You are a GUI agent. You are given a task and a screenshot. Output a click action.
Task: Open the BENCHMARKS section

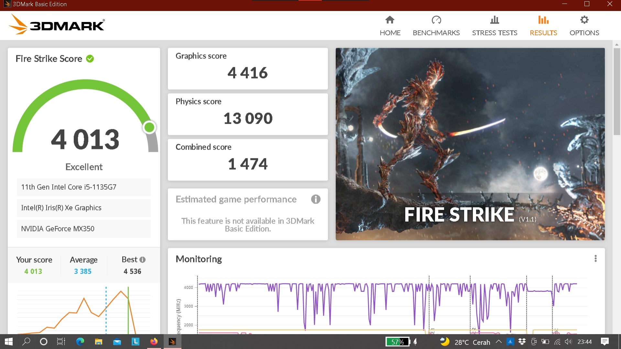tap(436, 26)
